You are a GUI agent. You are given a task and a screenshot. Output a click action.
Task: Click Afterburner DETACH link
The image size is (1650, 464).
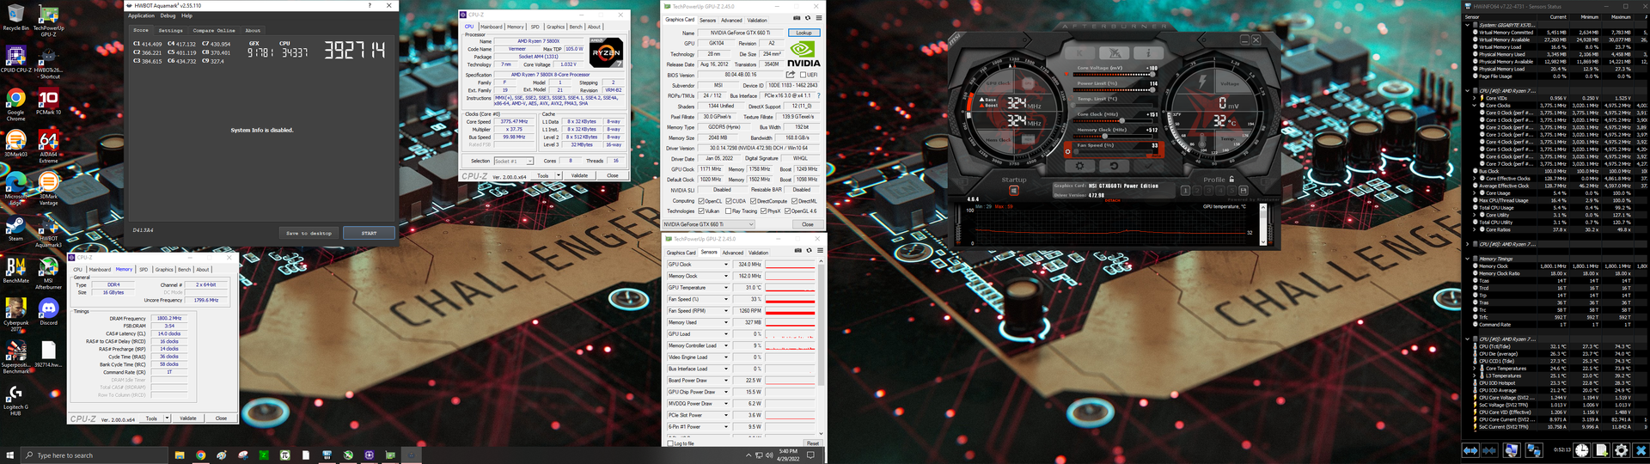click(1112, 200)
